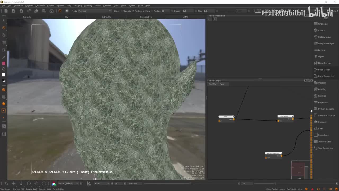Click the grid tool icon in left toolbar

tap(4, 42)
